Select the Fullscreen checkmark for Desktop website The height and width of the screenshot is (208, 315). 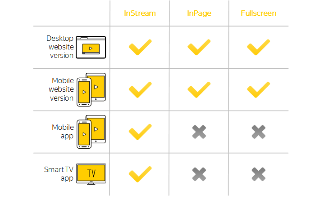(x=259, y=47)
